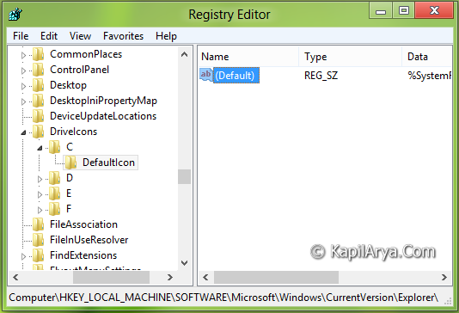Select the DeviceUpdateLocations folder icon
This screenshot has height=313, width=459.
39,116
